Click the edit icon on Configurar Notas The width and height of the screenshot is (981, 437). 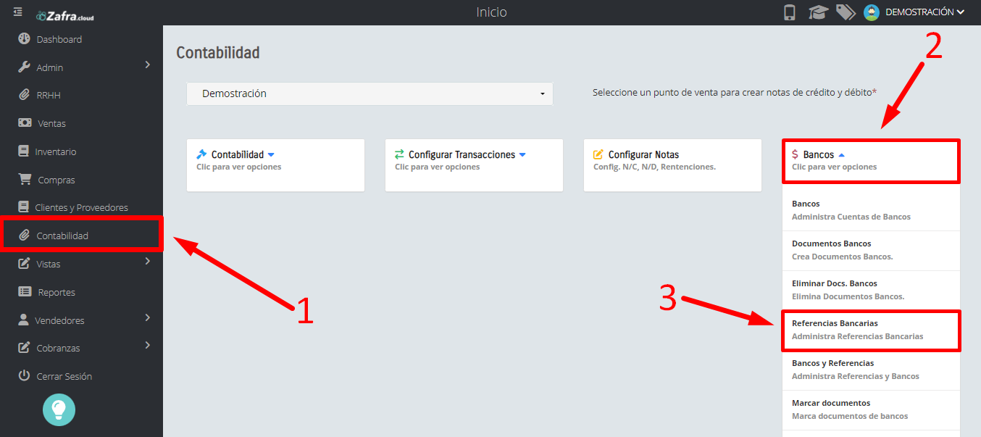pos(598,154)
